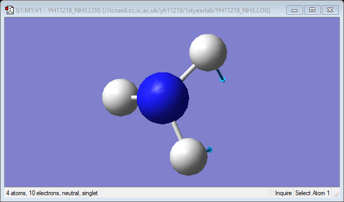Click the Inquire status bar panel
344x202 pixels.
tap(284, 193)
